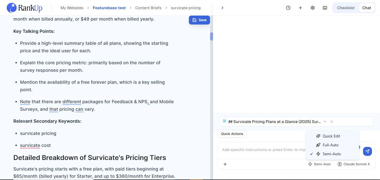Select Quick Edit mode
The height and width of the screenshot is (180, 380).
[332, 136]
